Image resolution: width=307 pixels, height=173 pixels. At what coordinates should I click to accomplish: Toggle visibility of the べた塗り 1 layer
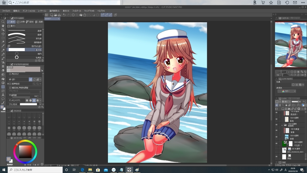(276, 144)
